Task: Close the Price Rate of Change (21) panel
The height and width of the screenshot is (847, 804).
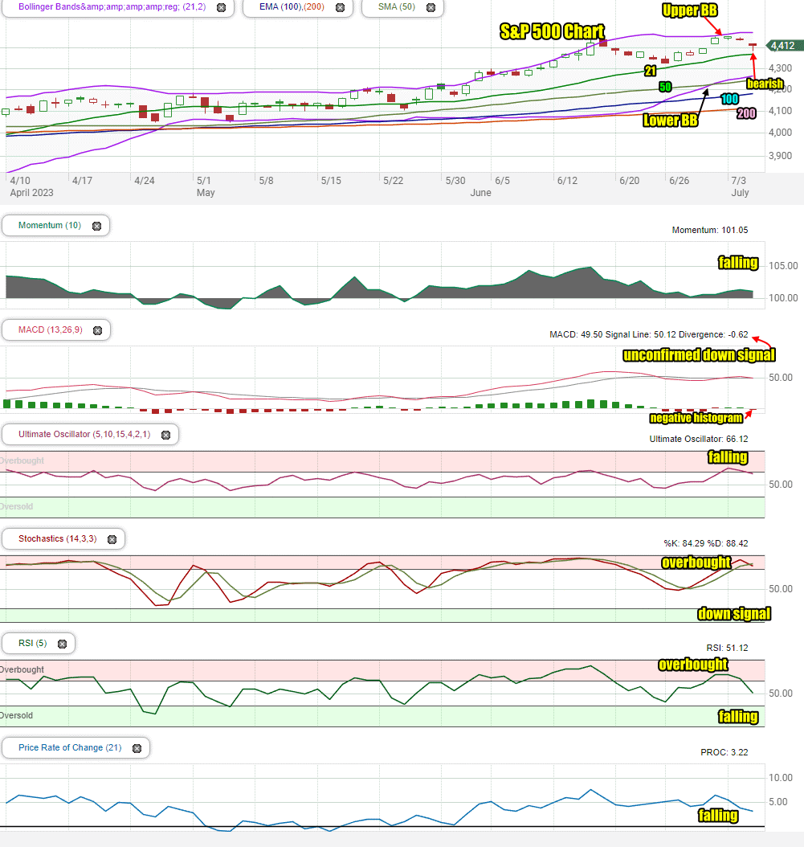Action: point(137,748)
